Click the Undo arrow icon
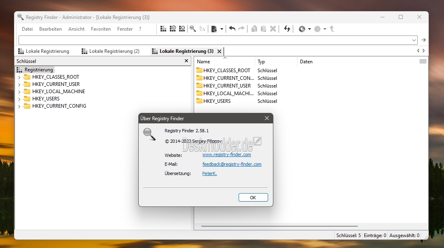This screenshot has height=248, width=444. pyautogui.click(x=232, y=29)
